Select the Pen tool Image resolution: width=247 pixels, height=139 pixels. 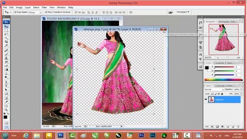(6, 82)
